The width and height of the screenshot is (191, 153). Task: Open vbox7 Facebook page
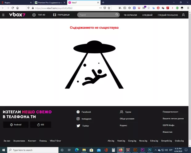click(84, 112)
